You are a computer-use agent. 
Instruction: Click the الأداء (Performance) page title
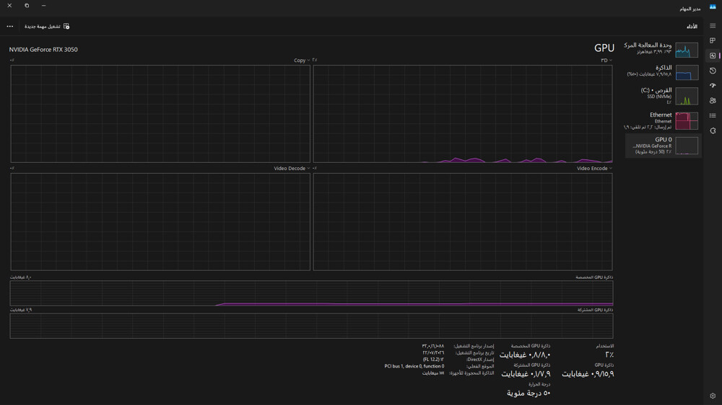[x=692, y=27]
